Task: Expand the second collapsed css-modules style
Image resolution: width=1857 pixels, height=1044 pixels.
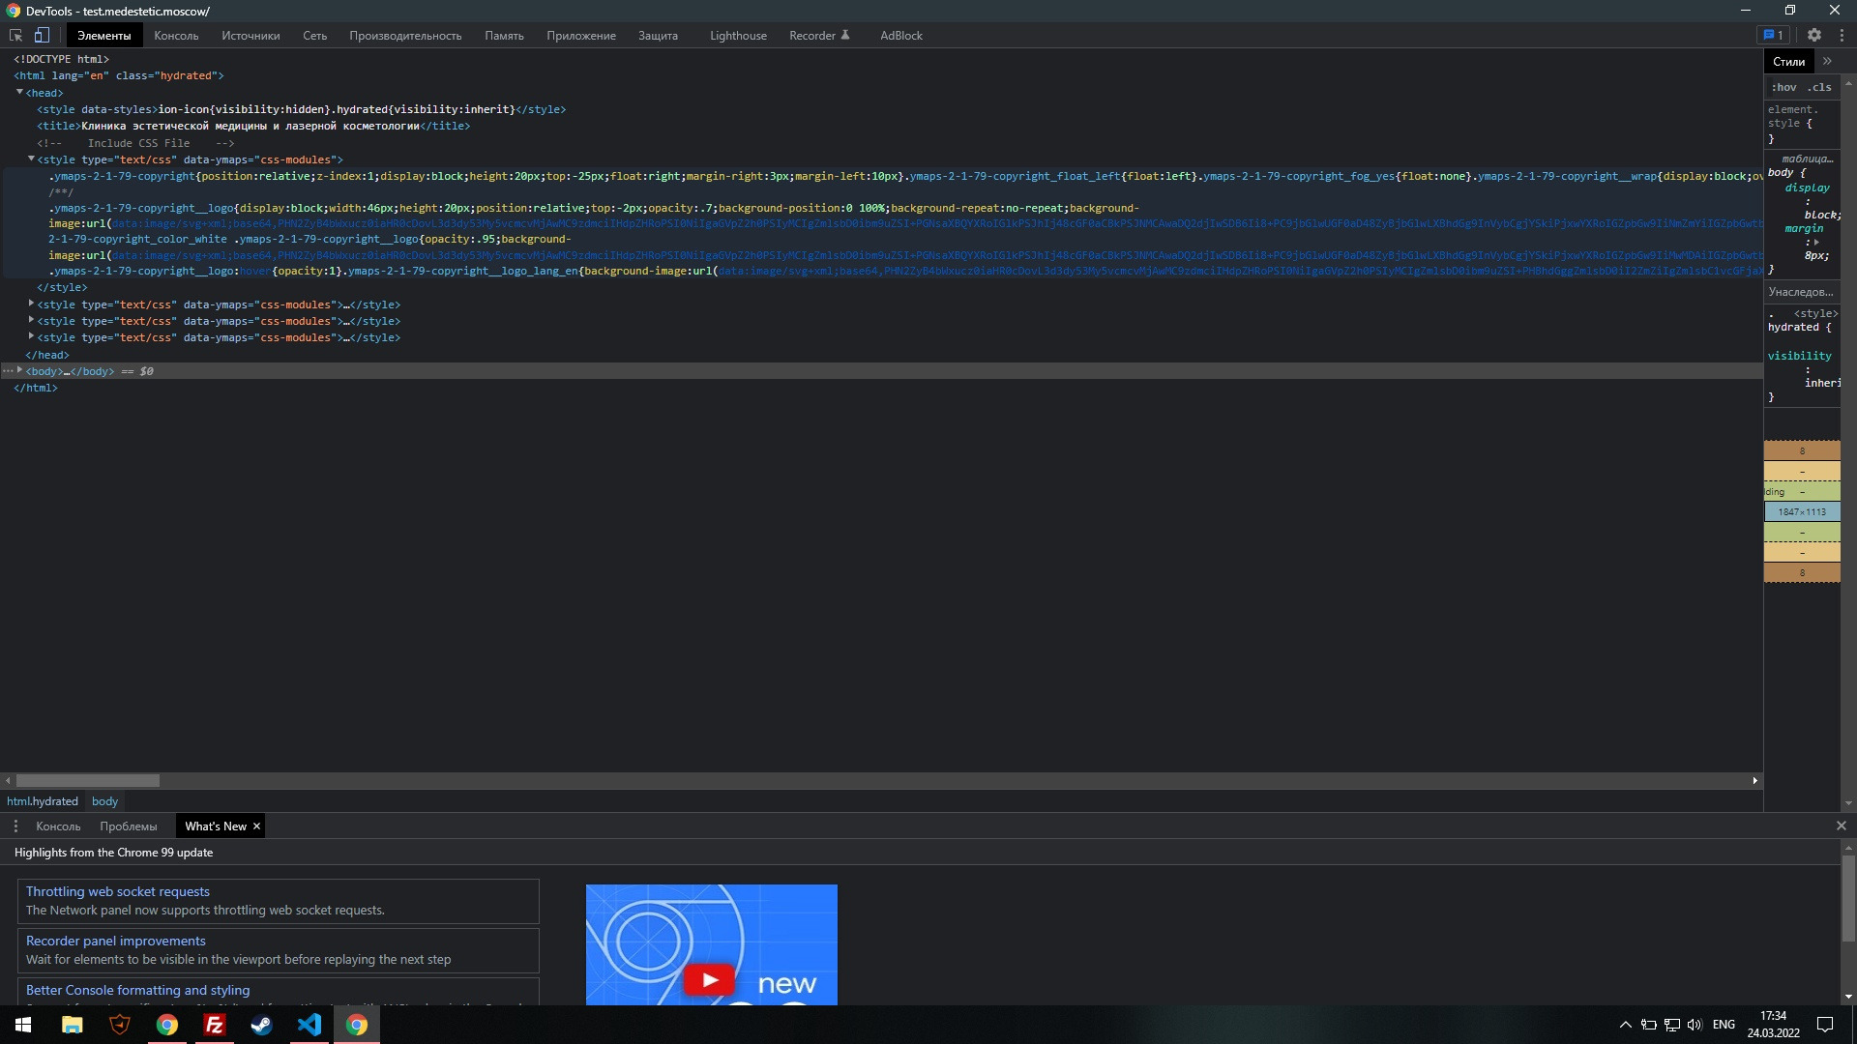Action: (31, 320)
